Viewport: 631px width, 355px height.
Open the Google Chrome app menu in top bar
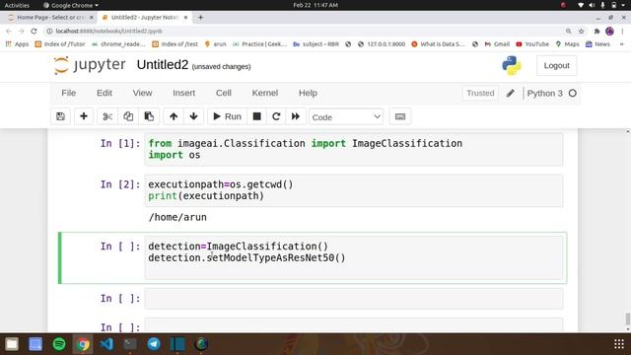[71, 5]
